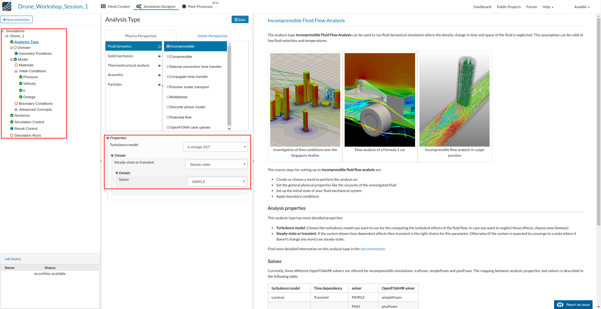Click the New simulation button
The height and width of the screenshot is (309, 601).
coord(16,20)
